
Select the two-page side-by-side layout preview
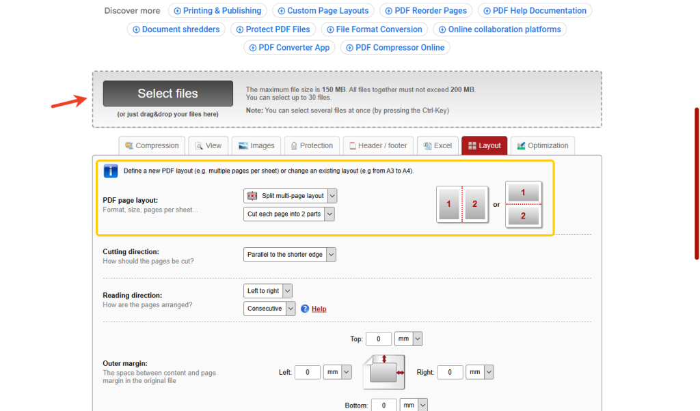[463, 204]
